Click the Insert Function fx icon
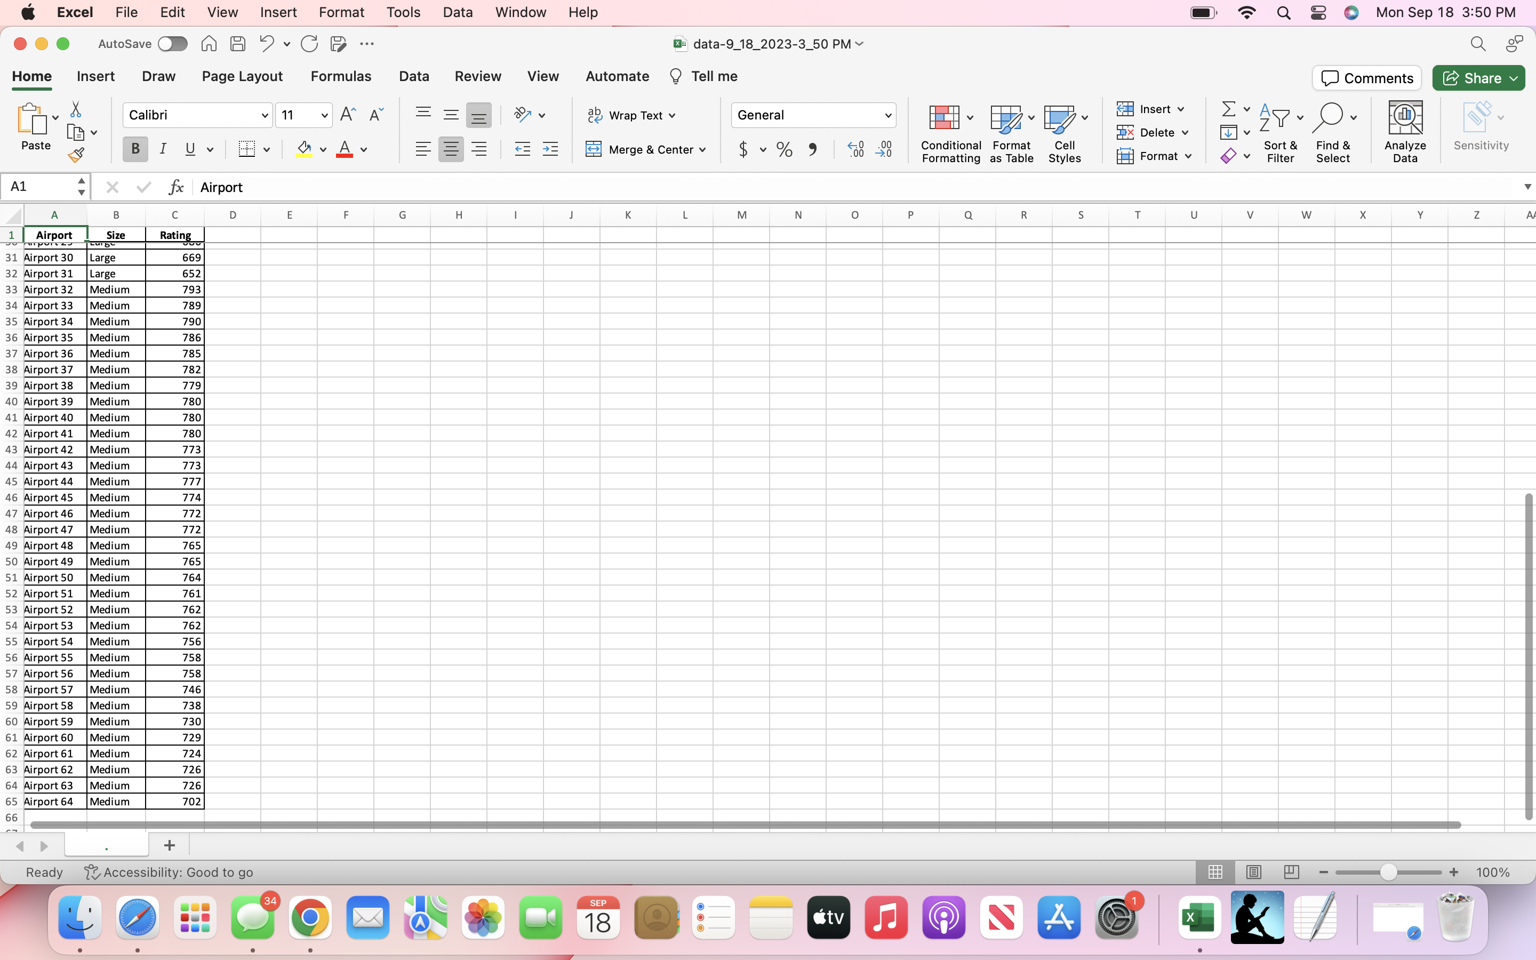 coord(176,187)
